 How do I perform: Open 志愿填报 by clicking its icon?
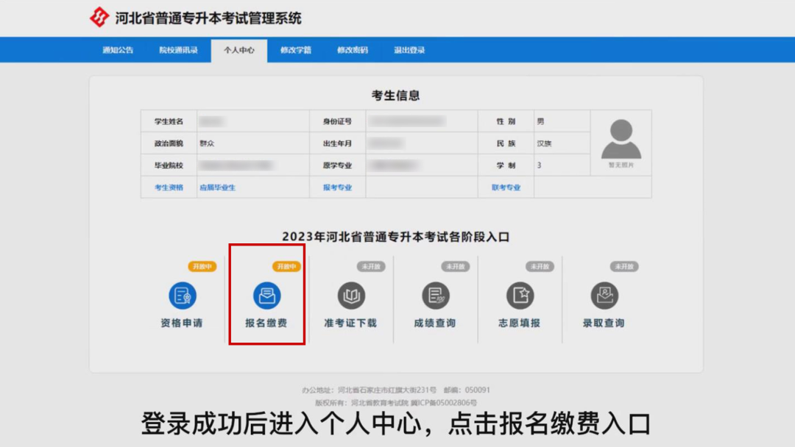click(521, 296)
